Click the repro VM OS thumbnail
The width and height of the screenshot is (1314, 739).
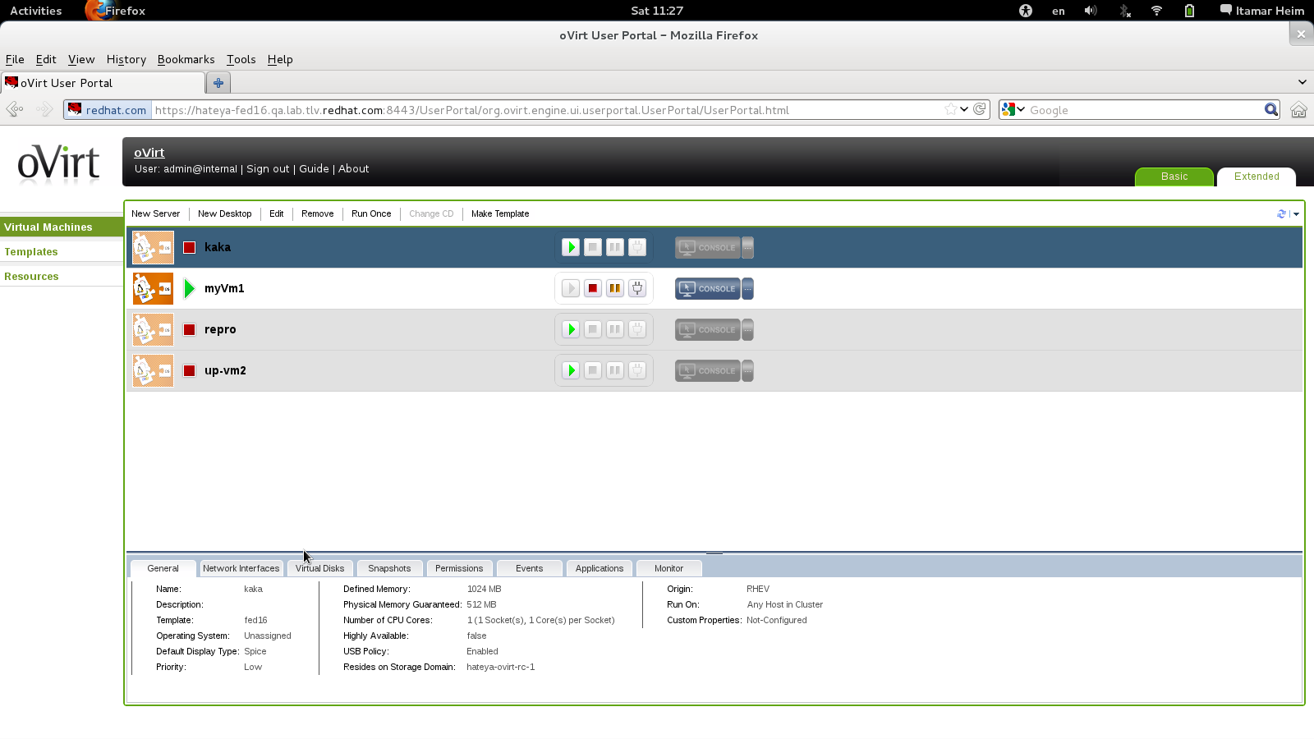[x=154, y=329]
